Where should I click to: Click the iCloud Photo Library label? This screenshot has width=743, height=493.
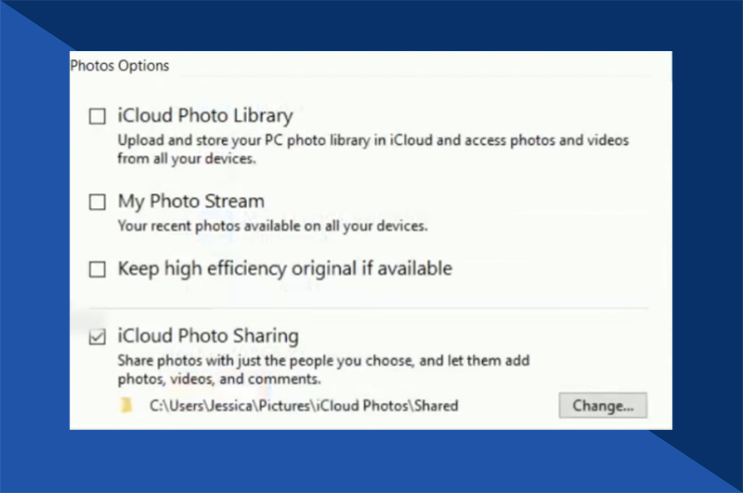pos(205,116)
